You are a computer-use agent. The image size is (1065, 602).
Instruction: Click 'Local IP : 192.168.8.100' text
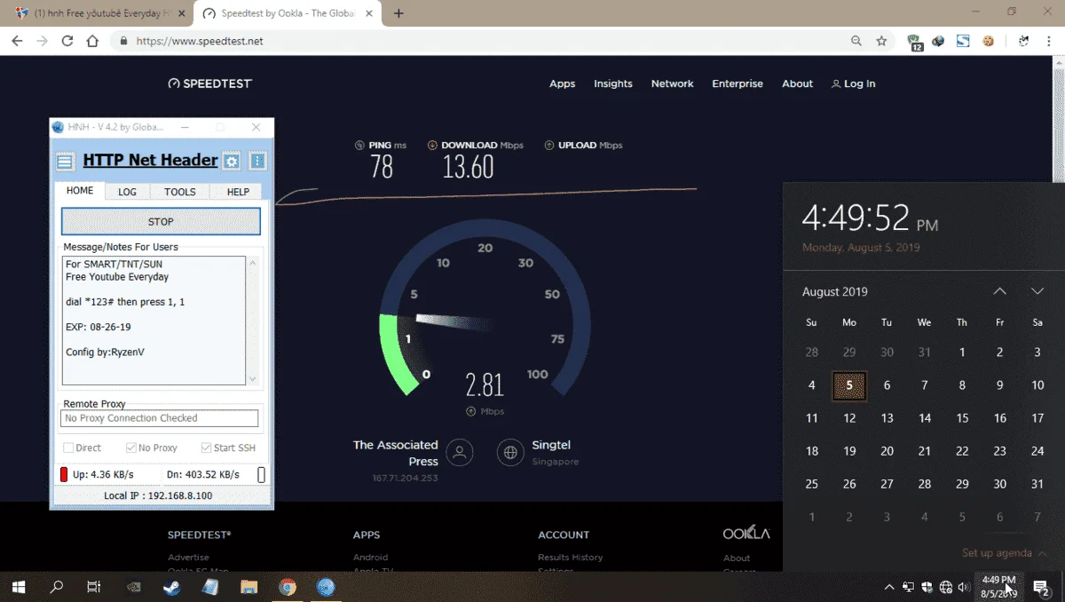click(x=158, y=495)
